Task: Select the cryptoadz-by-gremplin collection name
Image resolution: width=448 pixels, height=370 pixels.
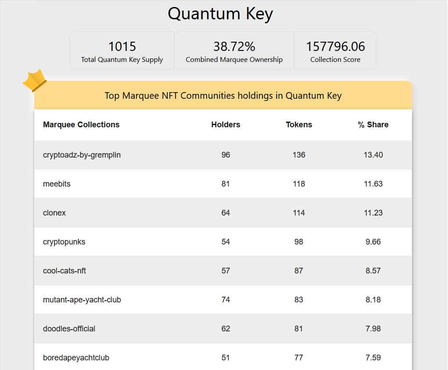Action: click(x=82, y=155)
